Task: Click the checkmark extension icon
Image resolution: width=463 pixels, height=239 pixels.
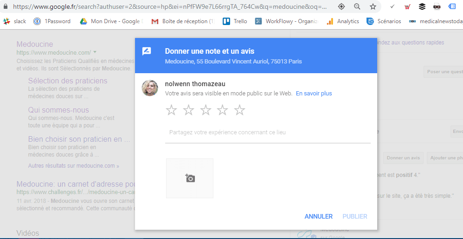Action: (x=392, y=6)
